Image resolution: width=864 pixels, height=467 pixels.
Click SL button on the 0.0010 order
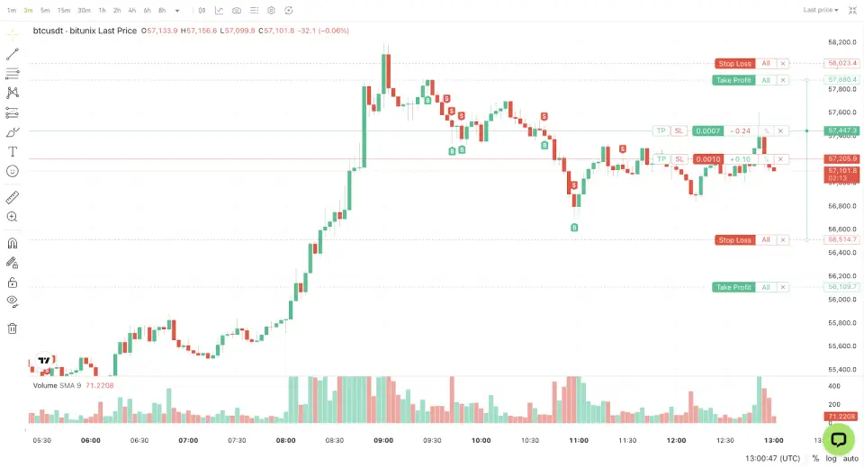coord(679,159)
